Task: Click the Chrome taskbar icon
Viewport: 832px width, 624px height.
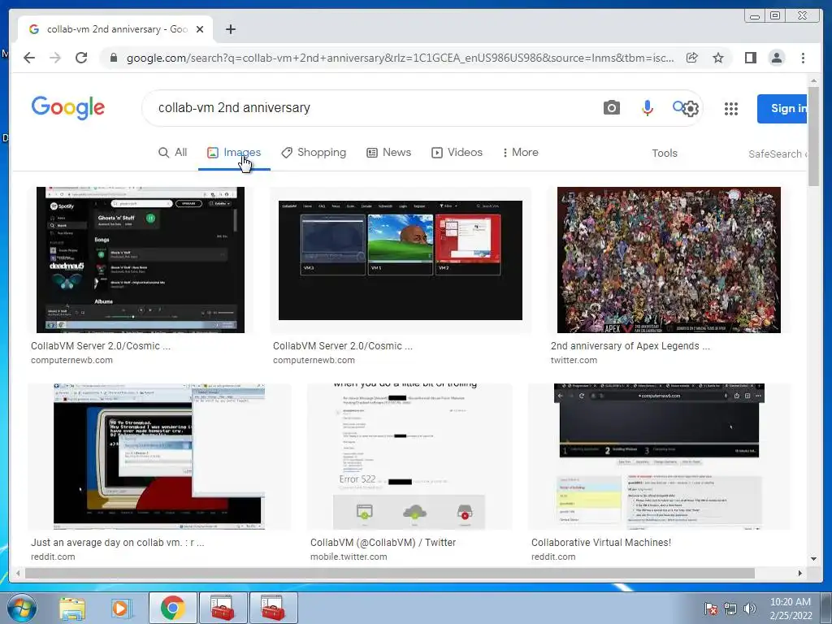Action: (173, 608)
